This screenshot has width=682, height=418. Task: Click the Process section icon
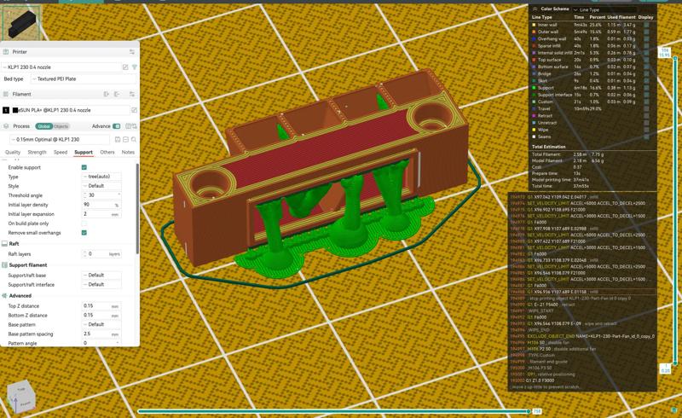[x=6, y=126]
